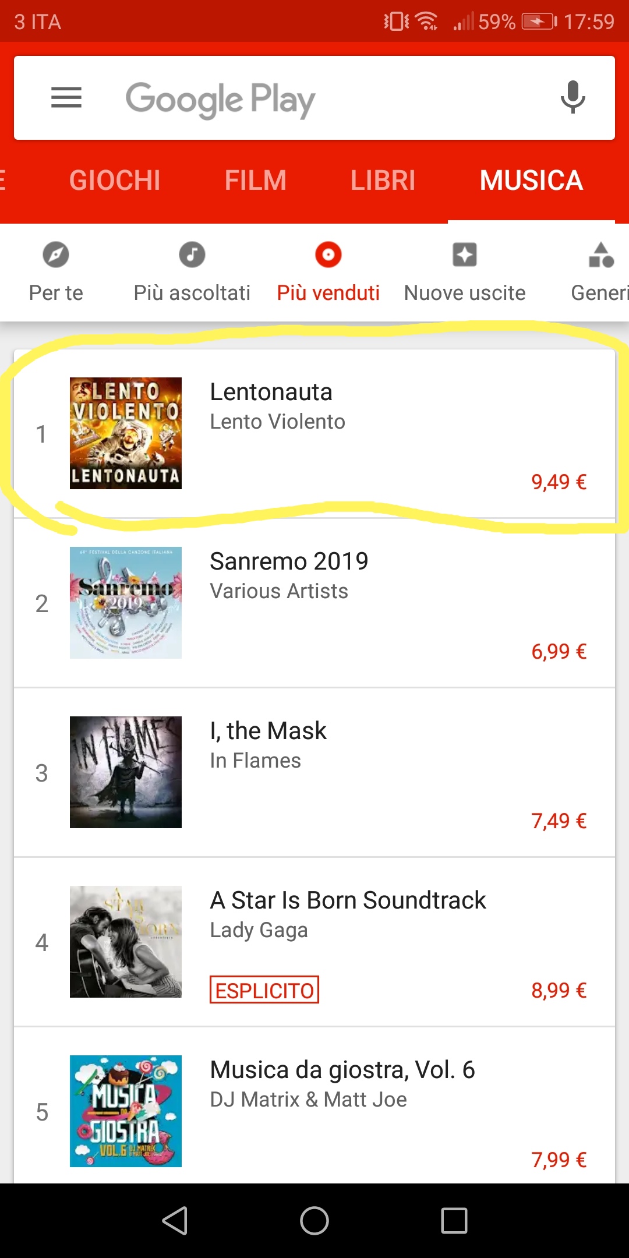Open the recent apps overview button
This screenshot has height=1258, width=629.
[x=454, y=1220]
